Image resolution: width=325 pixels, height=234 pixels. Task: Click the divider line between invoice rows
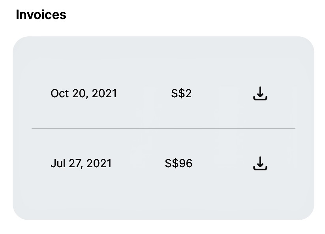point(163,128)
